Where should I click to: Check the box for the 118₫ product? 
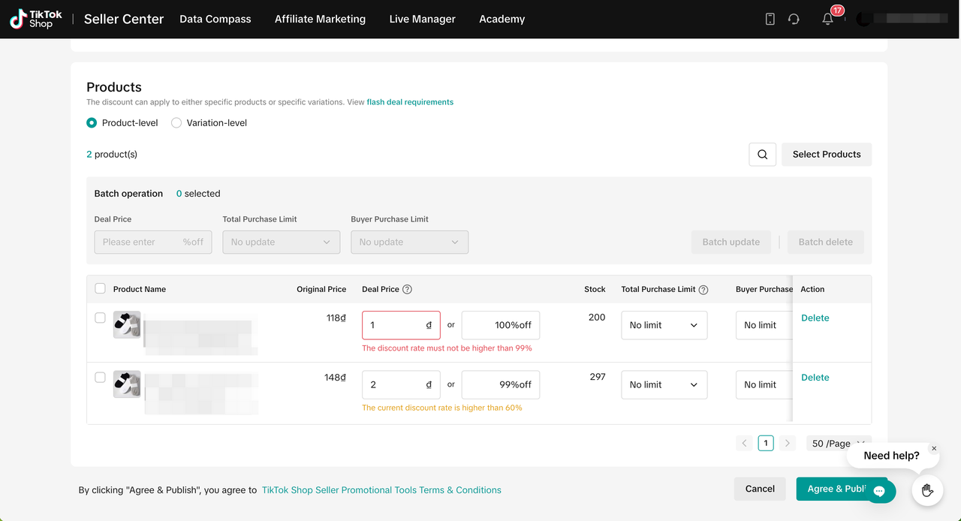click(x=100, y=318)
